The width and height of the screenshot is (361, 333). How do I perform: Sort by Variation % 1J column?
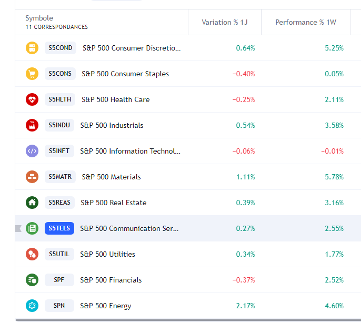(x=224, y=23)
